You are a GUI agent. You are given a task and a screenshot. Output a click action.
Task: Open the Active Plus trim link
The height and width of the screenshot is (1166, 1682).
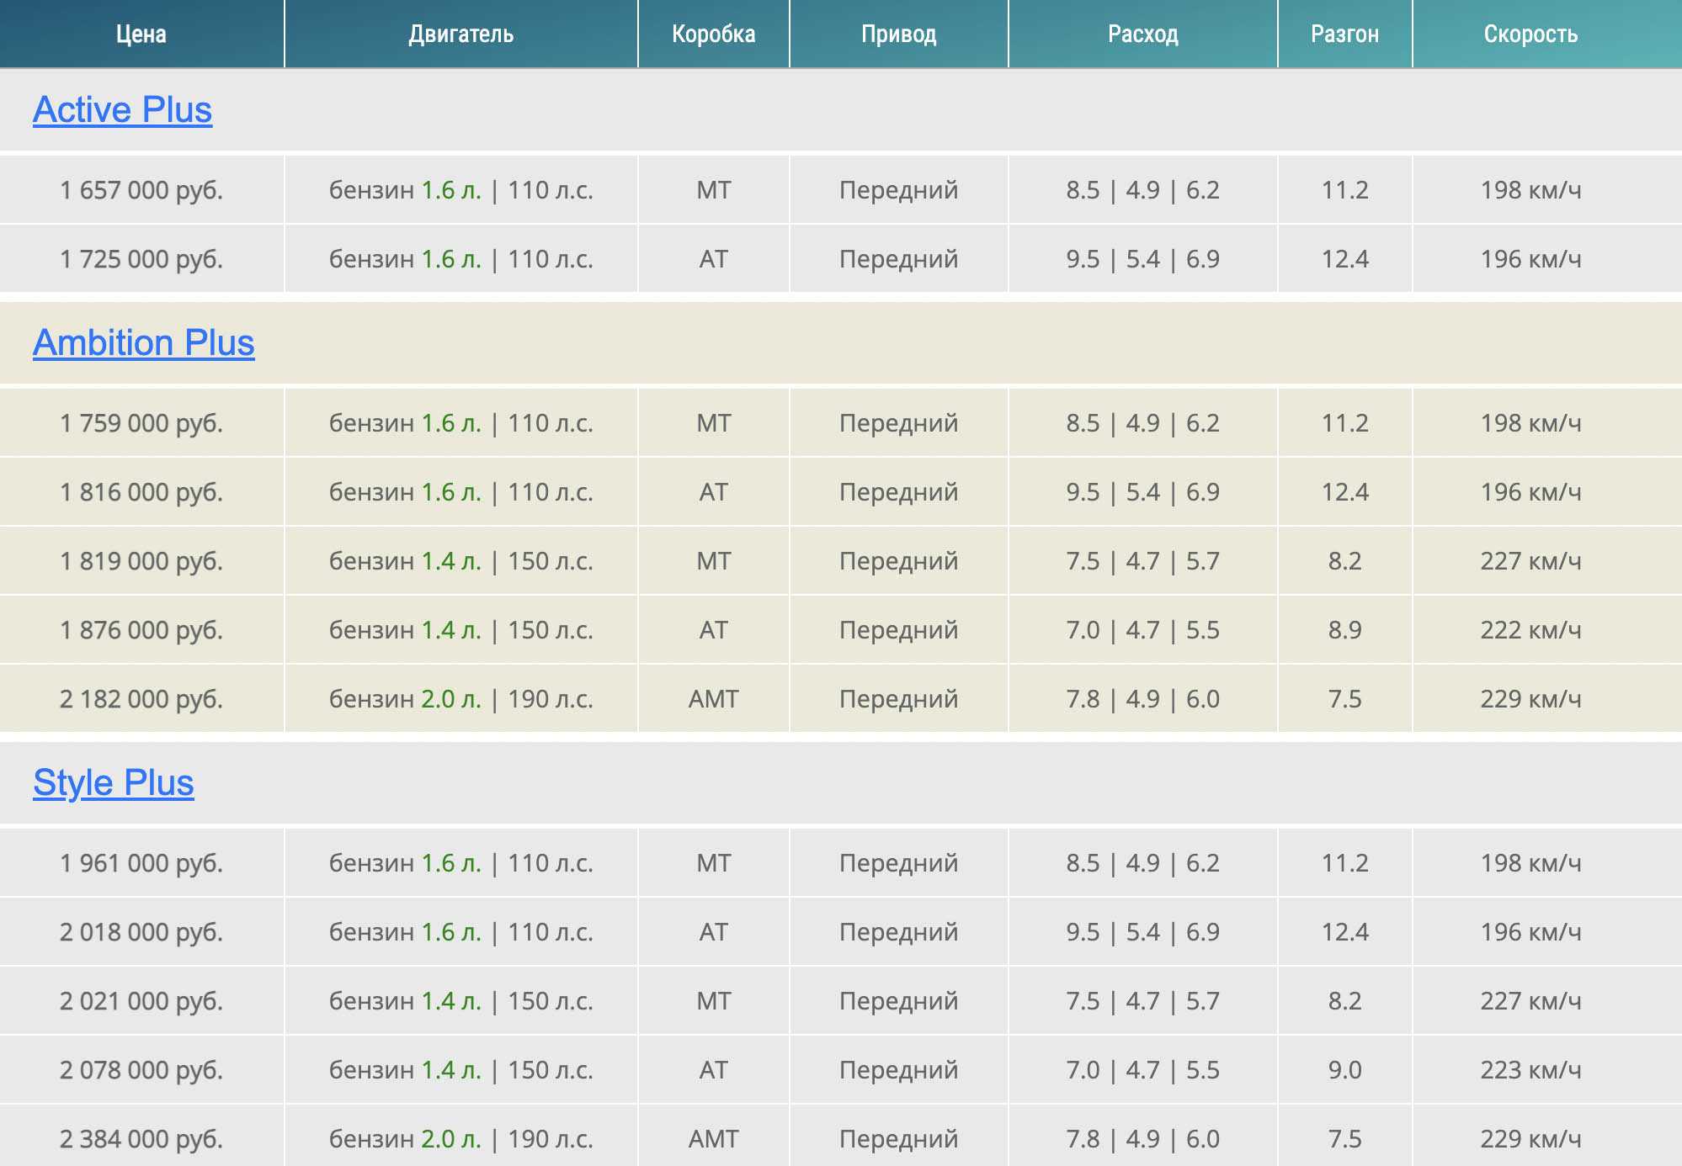pos(122,110)
